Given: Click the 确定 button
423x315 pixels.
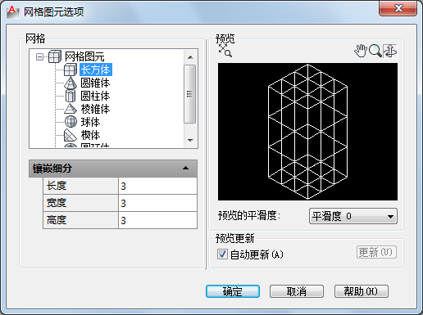Looking at the screenshot, I should point(233,291).
